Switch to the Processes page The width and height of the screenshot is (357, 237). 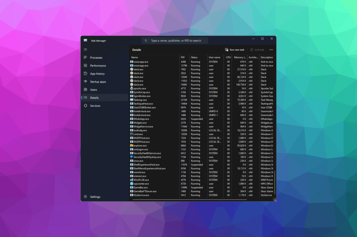pyautogui.click(x=105, y=57)
